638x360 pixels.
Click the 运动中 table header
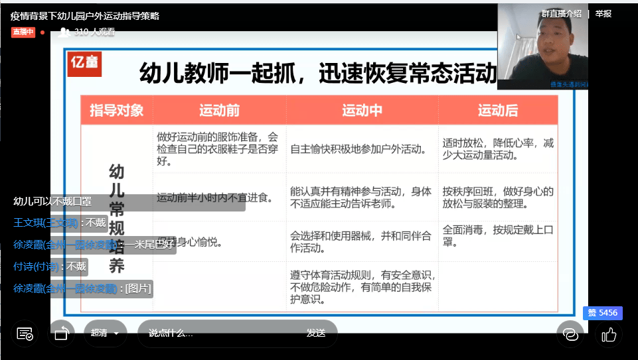(362, 110)
